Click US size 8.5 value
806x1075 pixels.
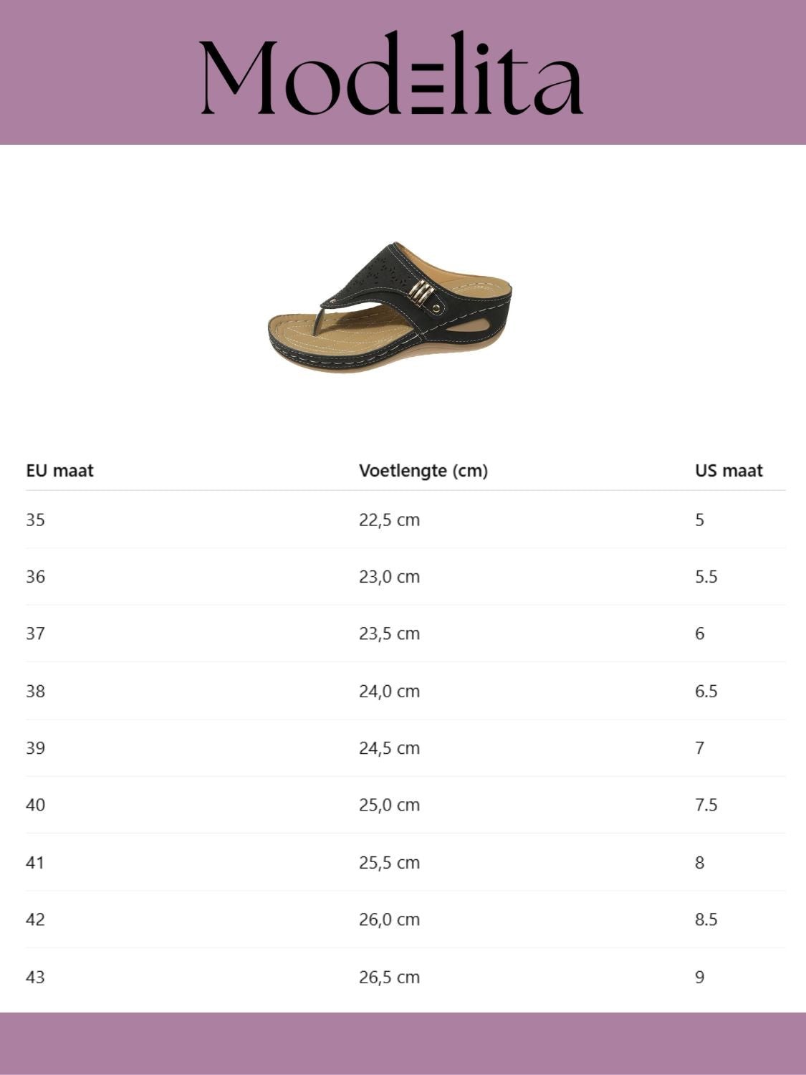(706, 919)
